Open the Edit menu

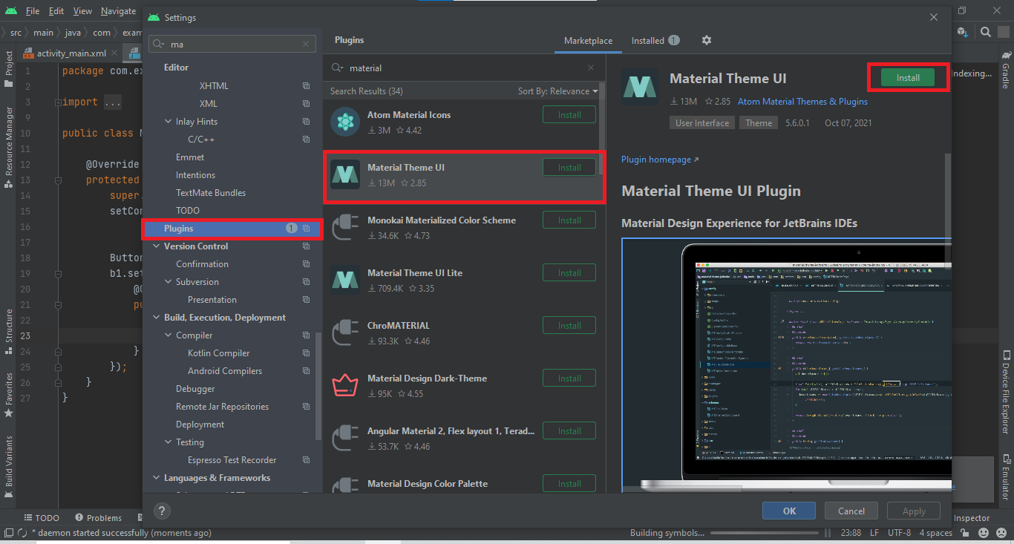[57, 11]
